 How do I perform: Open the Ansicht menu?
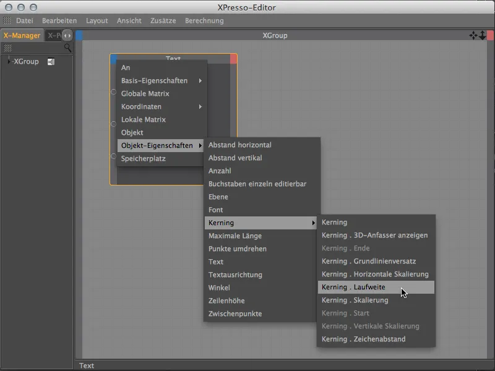(129, 20)
